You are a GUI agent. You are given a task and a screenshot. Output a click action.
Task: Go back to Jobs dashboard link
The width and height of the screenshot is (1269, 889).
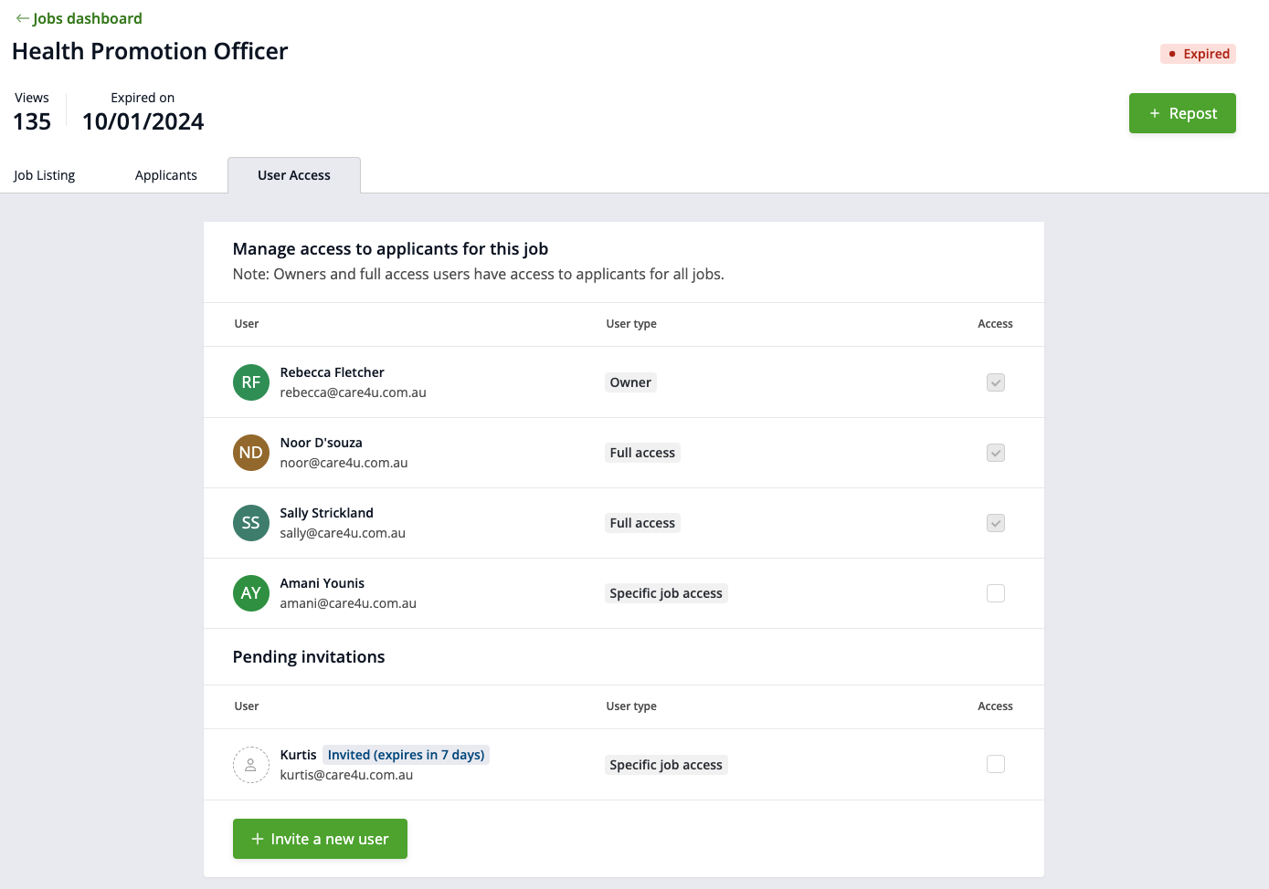pyautogui.click(x=88, y=18)
